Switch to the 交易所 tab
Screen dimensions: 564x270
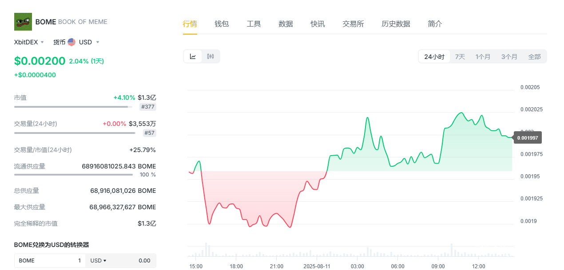tap(353, 24)
